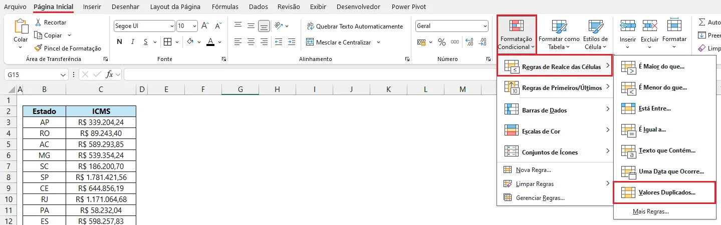Open font name Segoe UI dropdown
This screenshot has width=721, height=225.
pos(172,26)
